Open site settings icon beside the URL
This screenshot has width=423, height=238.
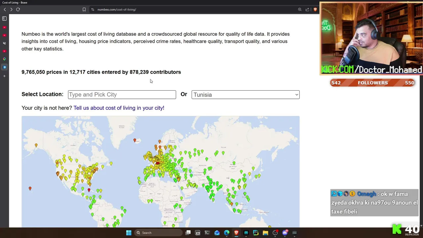(x=93, y=10)
